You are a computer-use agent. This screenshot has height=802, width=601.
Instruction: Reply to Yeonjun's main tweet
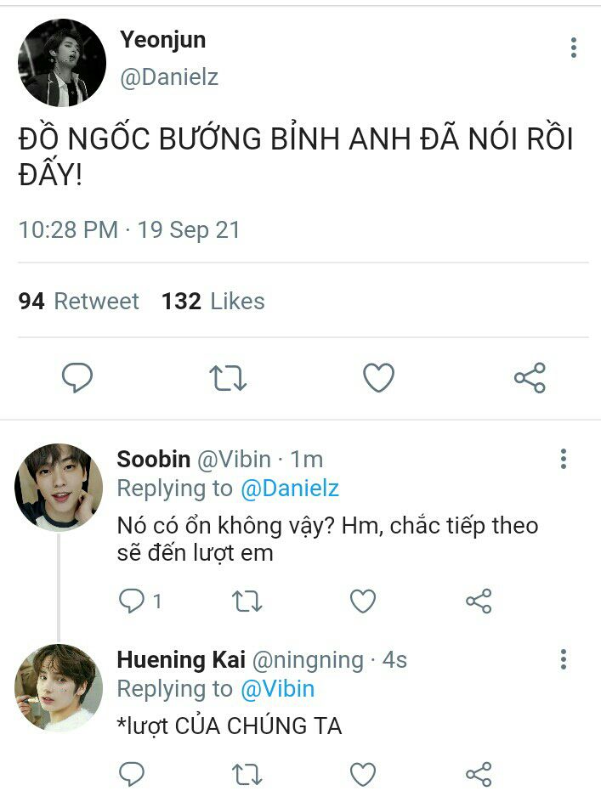(x=77, y=377)
